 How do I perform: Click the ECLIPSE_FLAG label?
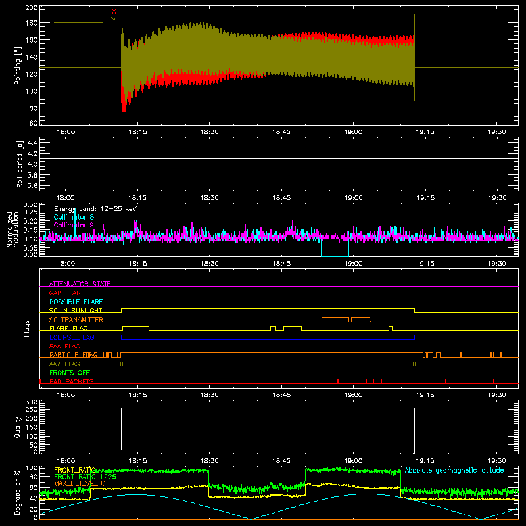pos(72,337)
